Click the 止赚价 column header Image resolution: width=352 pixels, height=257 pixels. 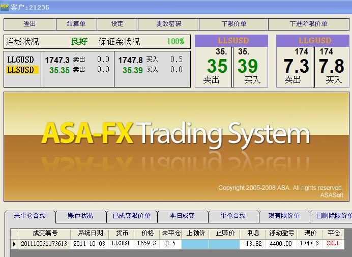225,234
